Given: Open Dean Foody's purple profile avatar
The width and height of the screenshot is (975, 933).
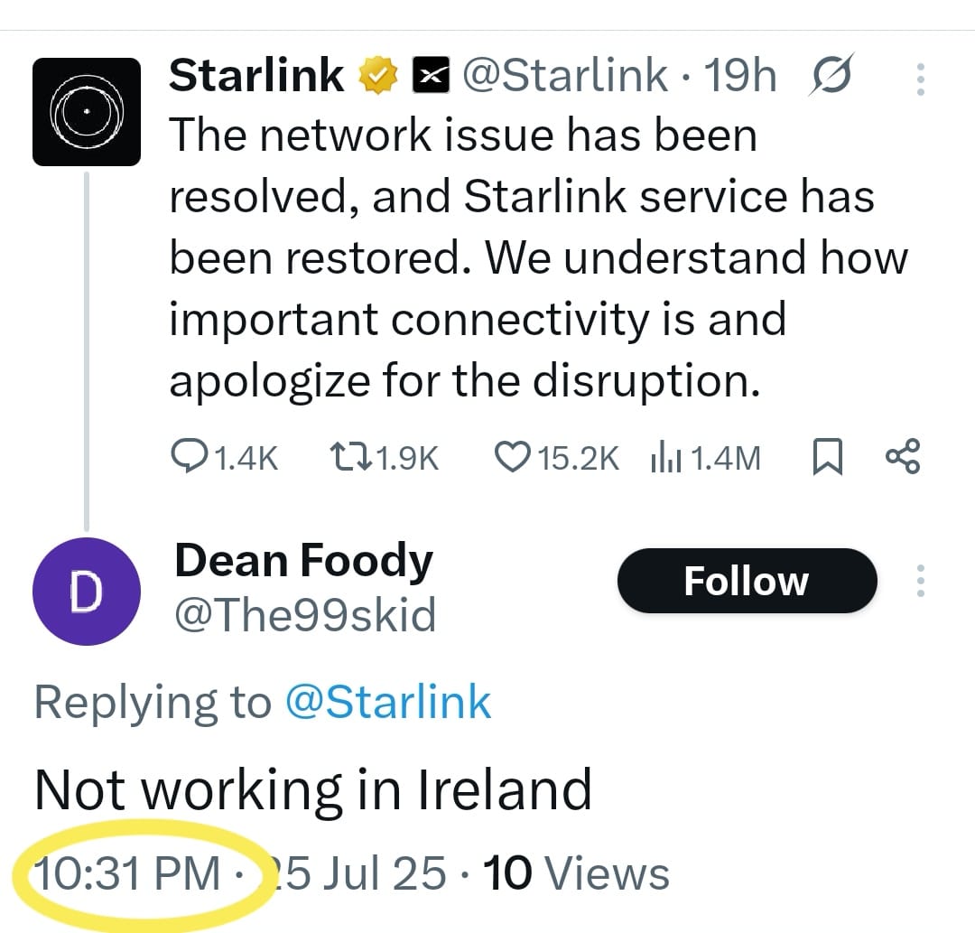Looking at the screenshot, I should point(87,592).
